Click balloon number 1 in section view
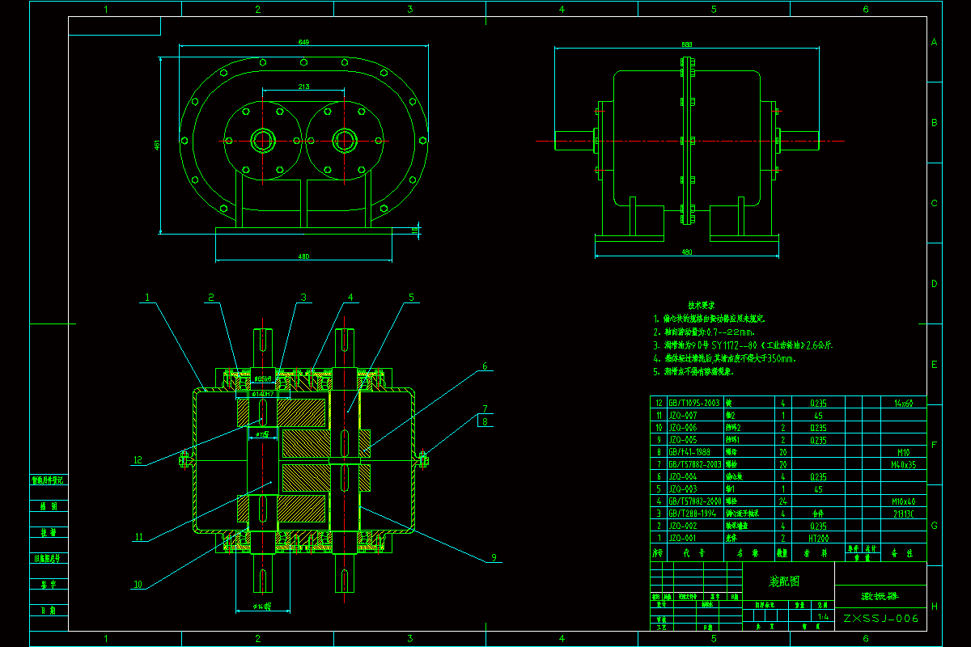 point(147,297)
